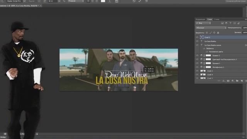Hide the Кривые 1 adjustment layer
Image resolution: width=247 pixels, height=139 pixels.
click(197, 63)
